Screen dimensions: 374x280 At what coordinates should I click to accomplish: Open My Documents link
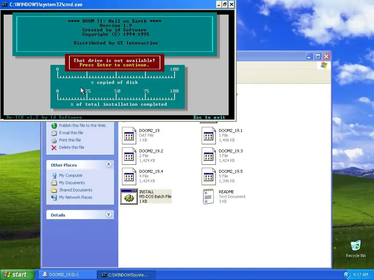72,183
